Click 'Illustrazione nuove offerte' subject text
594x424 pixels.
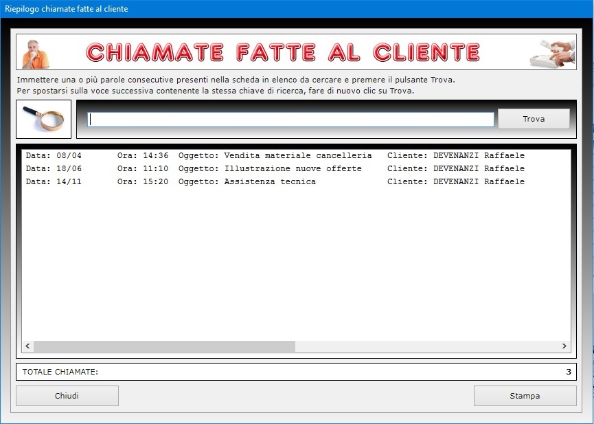pos(293,168)
